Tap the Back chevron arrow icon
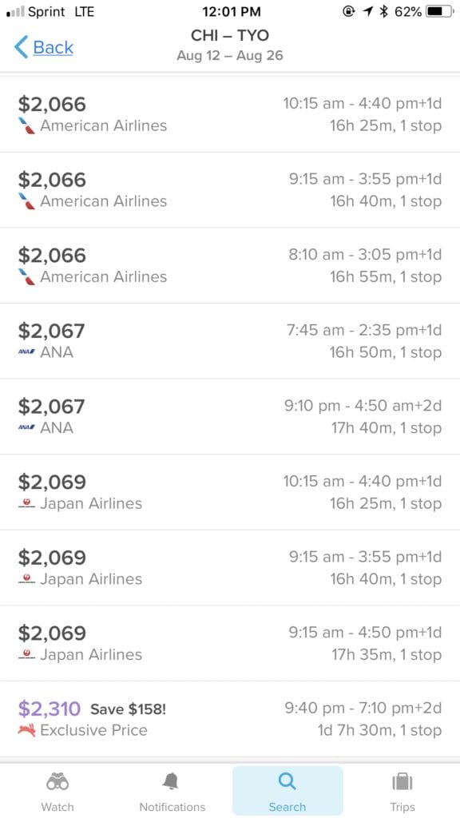Viewport: 460px width, 818px height. pyautogui.click(x=21, y=47)
